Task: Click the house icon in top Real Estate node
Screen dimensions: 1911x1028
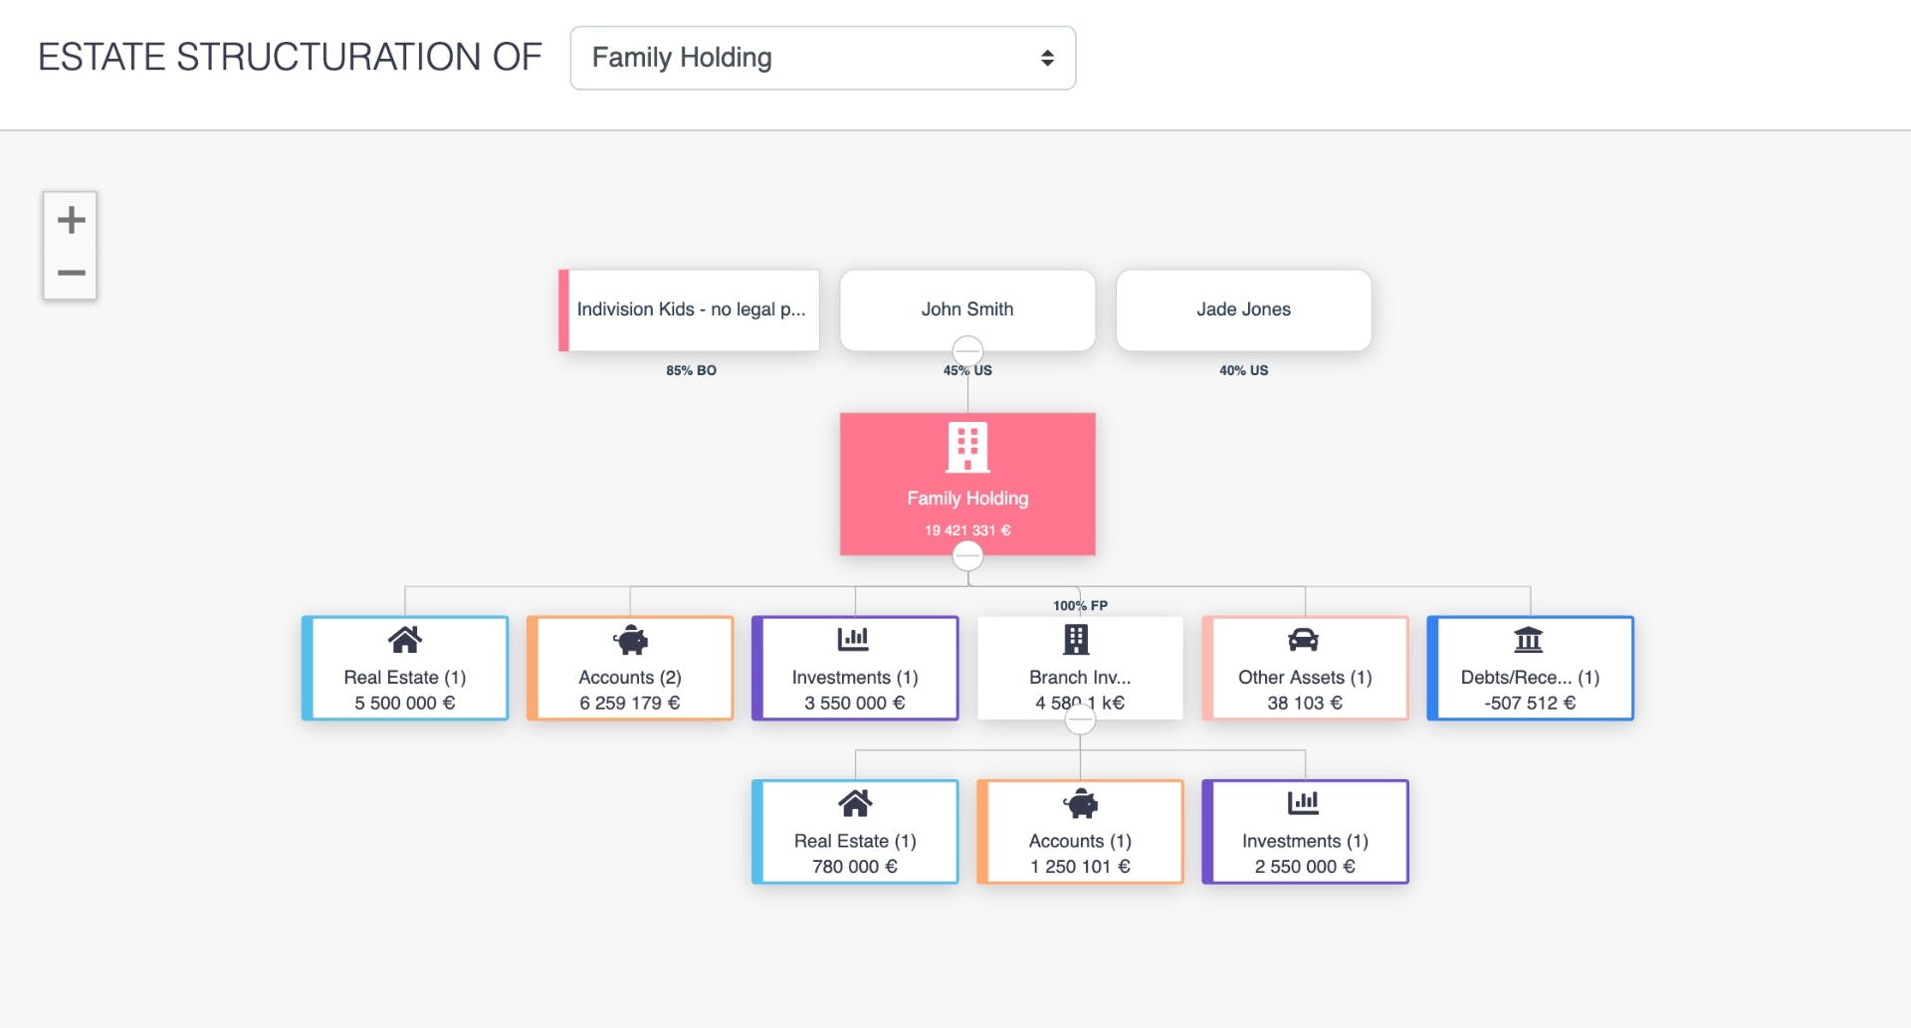Action: pos(405,639)
